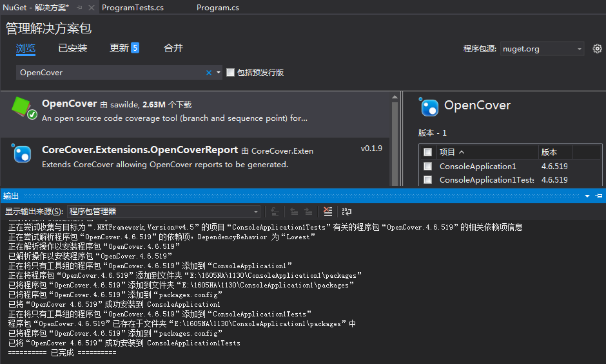Viewport: 606px width, 364px height.
Task: Click the sawilde author name
Action: tap(124, 104)
